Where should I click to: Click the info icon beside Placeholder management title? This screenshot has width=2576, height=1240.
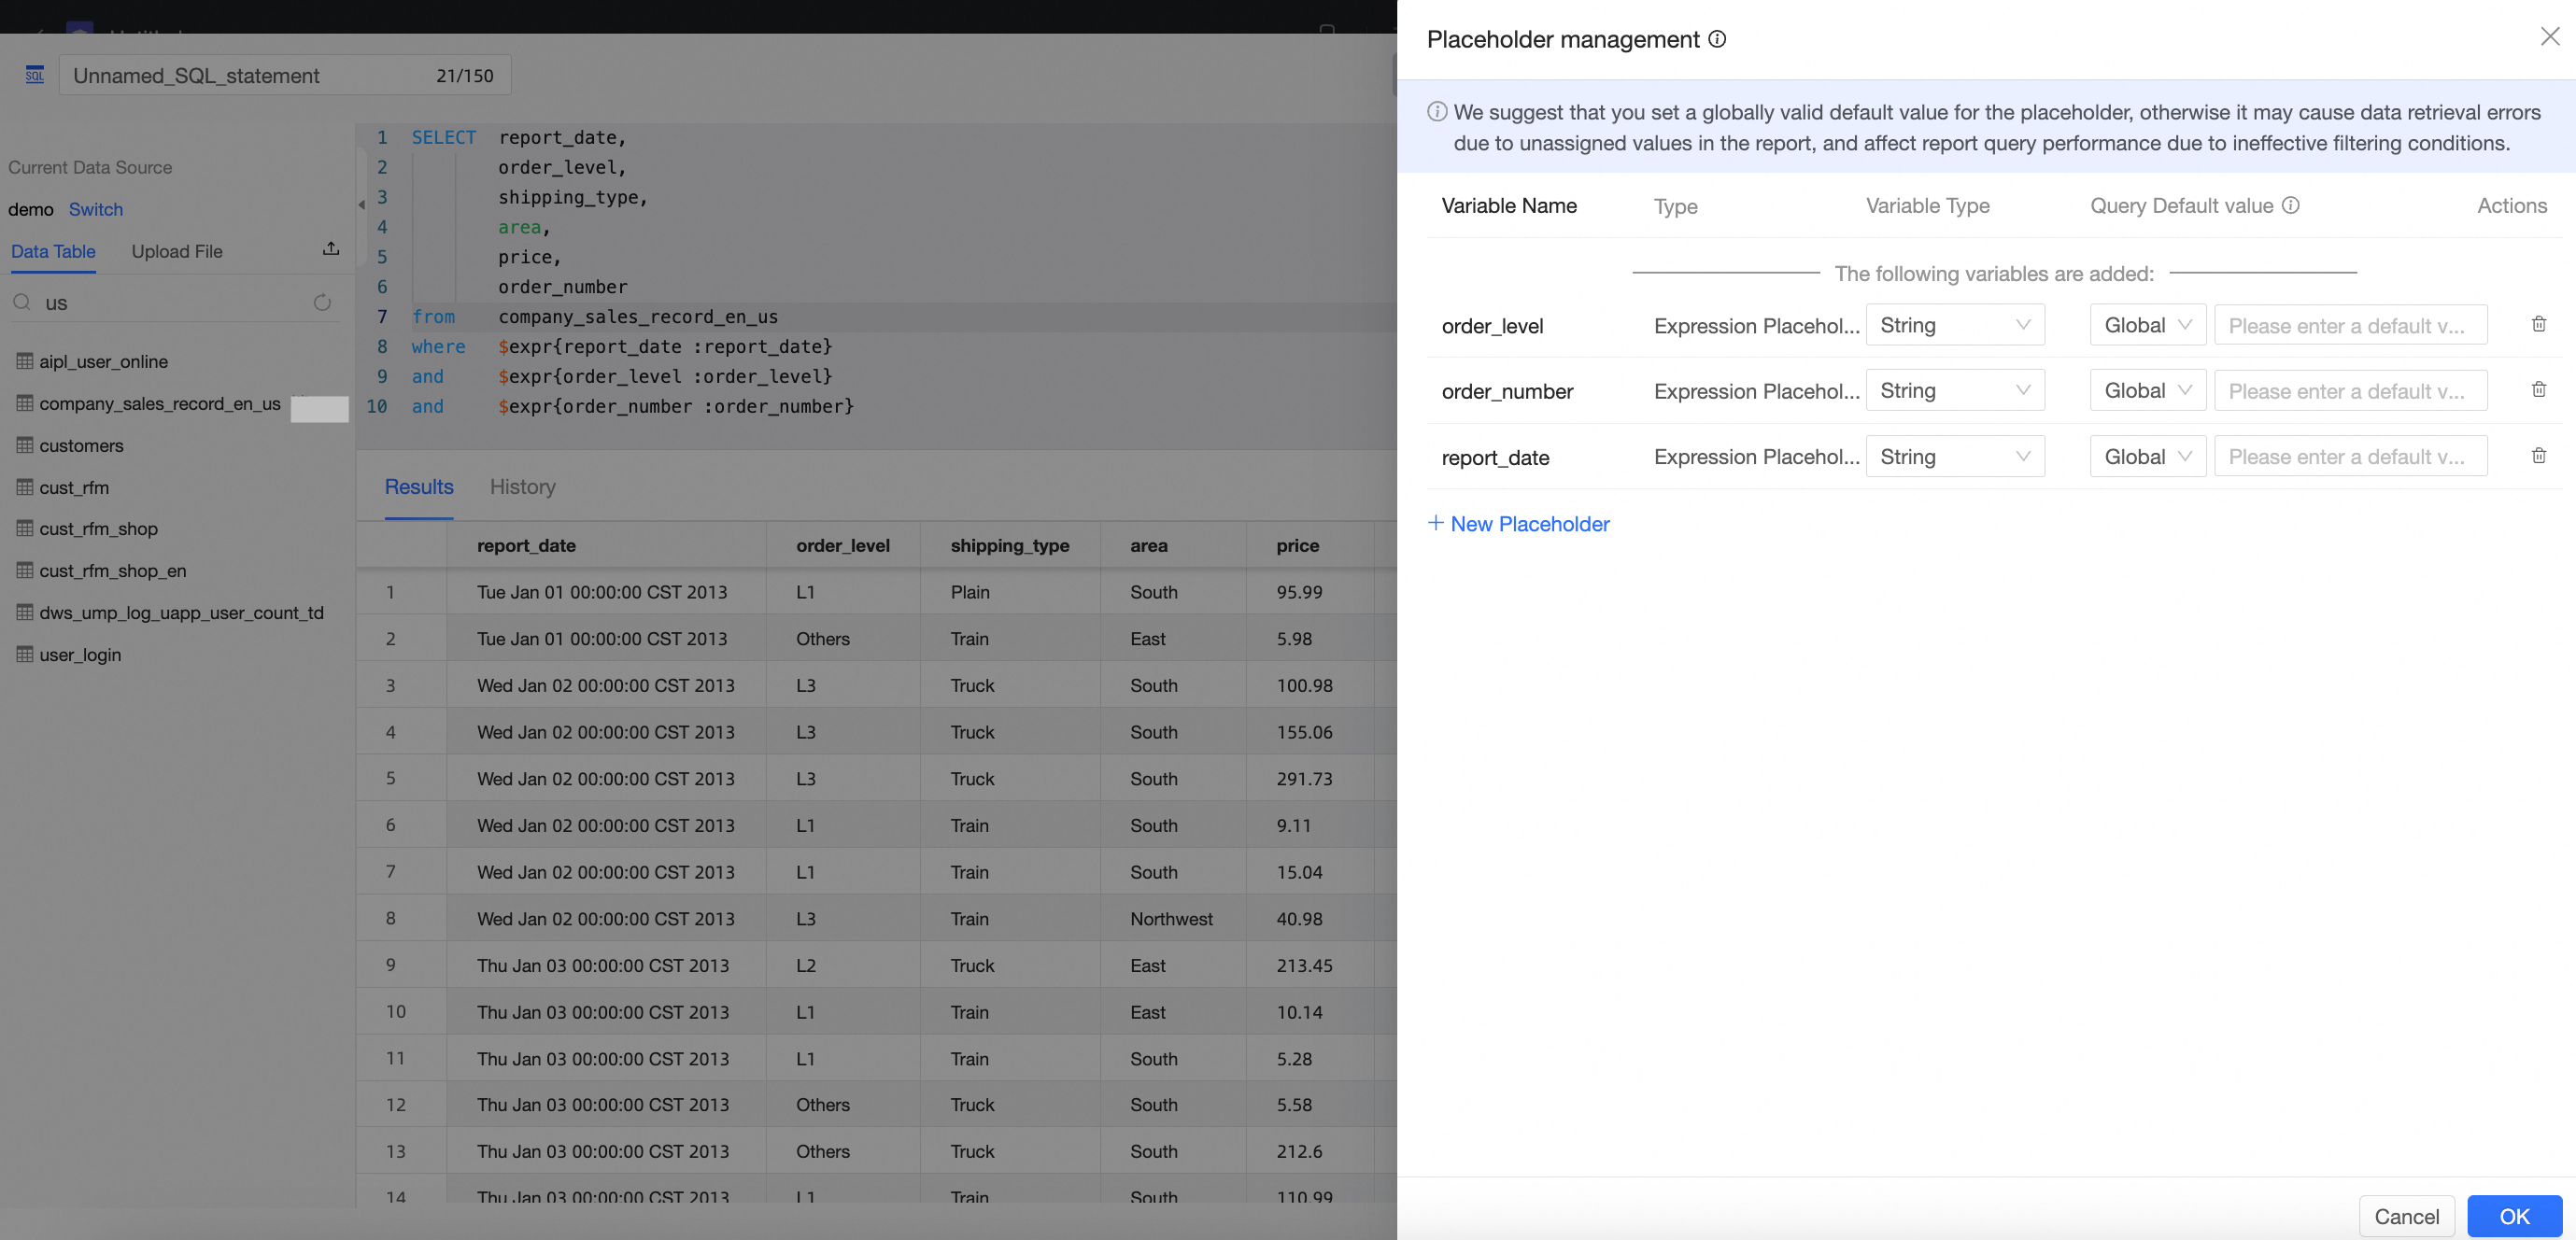point(1717,39)
